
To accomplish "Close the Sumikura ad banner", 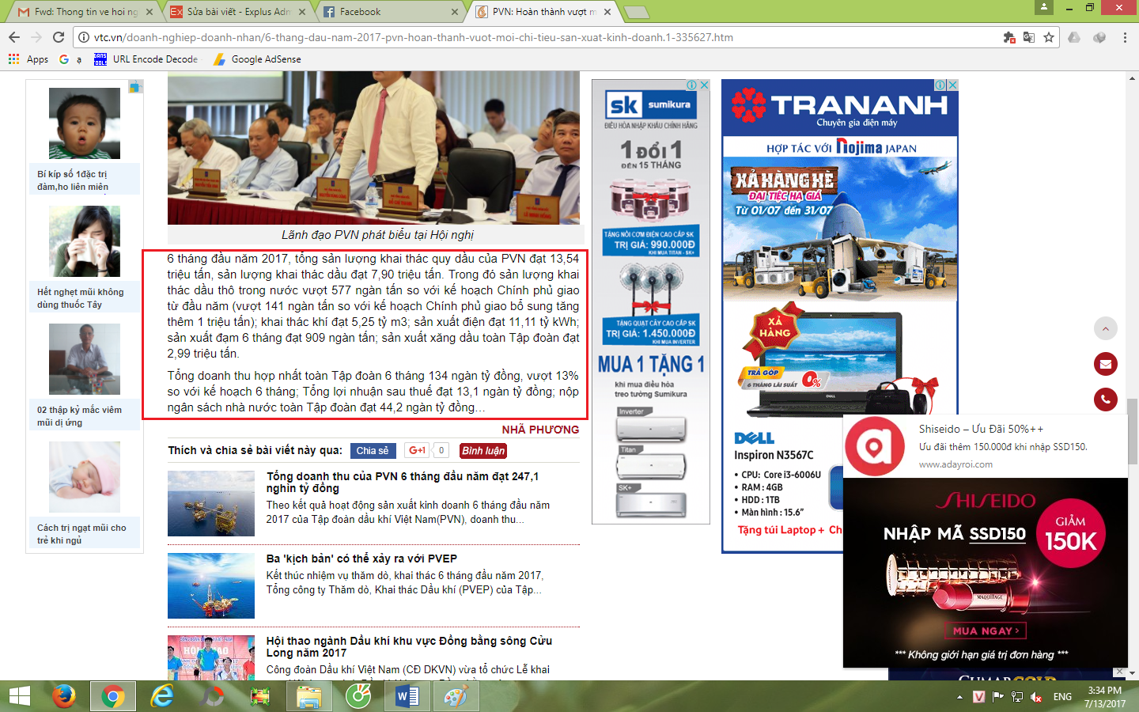I will pyautogui.click(x=704, y=85).
